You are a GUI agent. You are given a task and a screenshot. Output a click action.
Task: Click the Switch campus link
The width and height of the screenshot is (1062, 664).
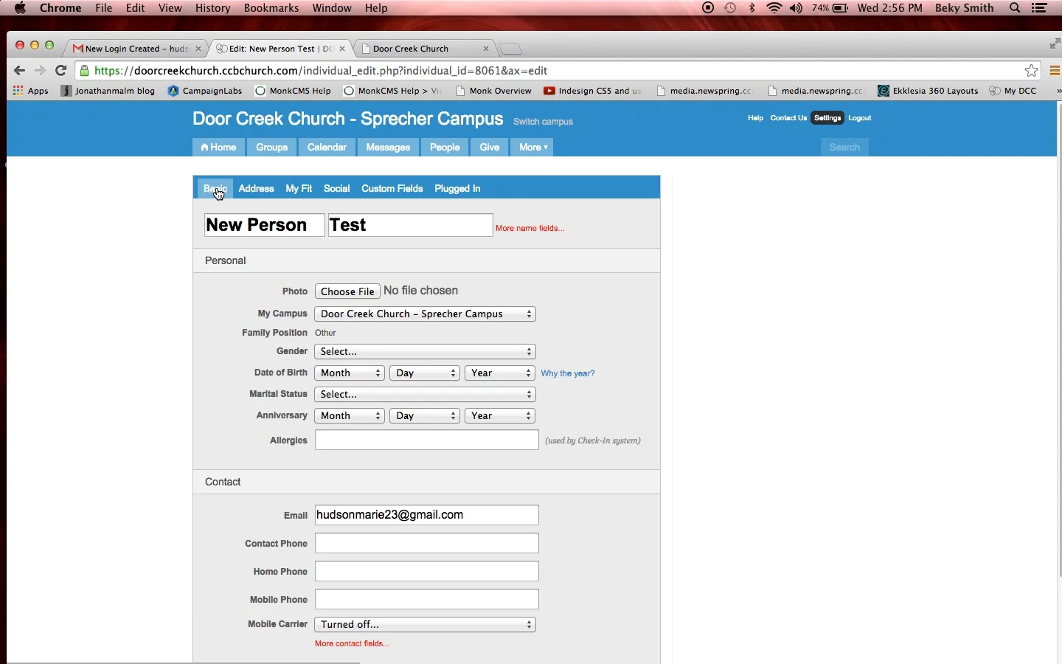coord(544,122)
